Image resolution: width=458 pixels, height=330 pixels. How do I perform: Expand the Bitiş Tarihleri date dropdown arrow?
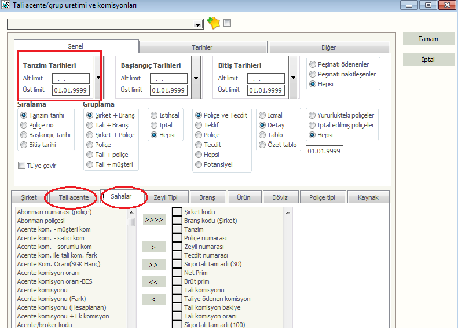tap(293, 77)
